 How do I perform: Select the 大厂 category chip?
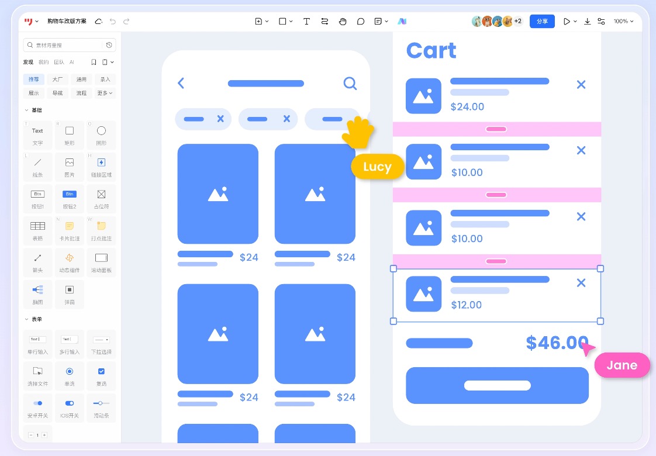[x=58, y=80]
